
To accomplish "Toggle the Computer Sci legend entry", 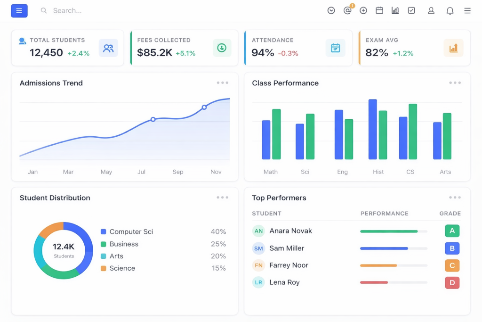I will 127,231.
